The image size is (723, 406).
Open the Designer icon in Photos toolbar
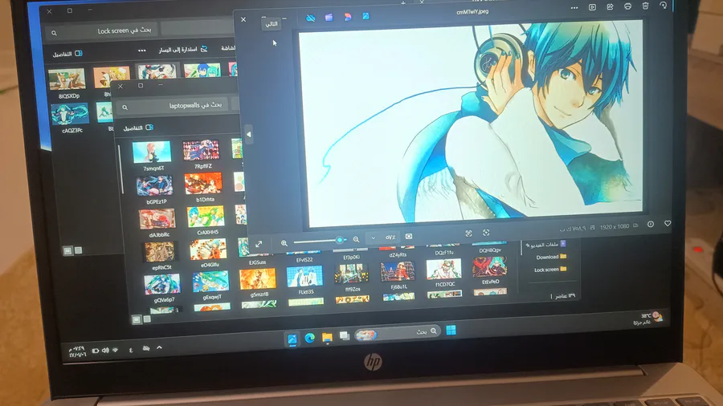[348, 17]
